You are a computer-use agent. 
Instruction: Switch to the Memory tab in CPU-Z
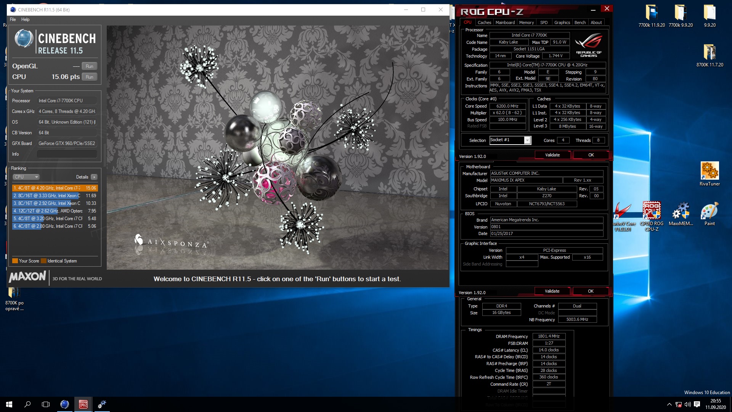click(527, 23)
